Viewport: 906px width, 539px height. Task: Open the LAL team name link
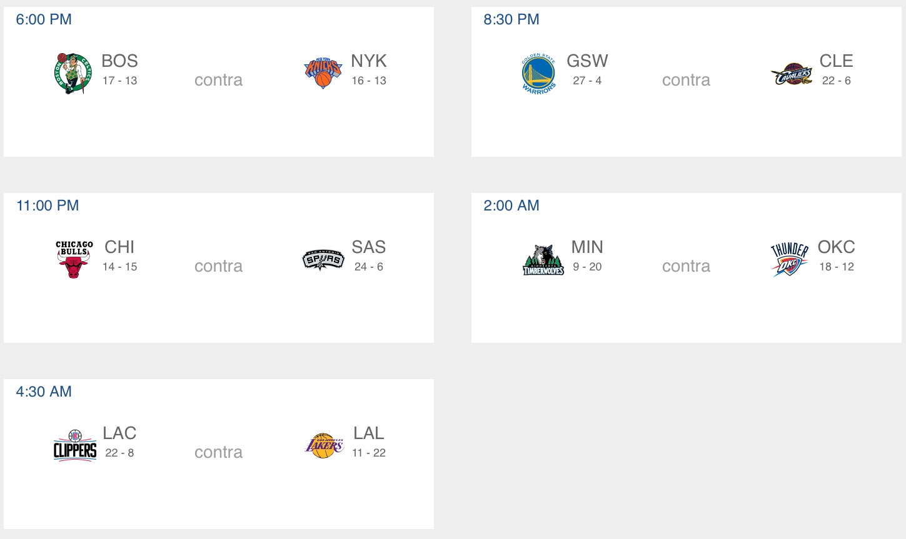point(368,433)
